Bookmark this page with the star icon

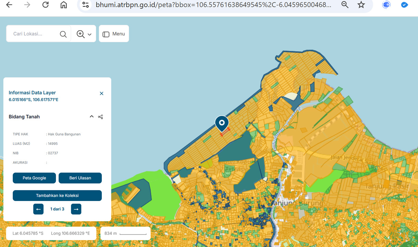[361, 5]
